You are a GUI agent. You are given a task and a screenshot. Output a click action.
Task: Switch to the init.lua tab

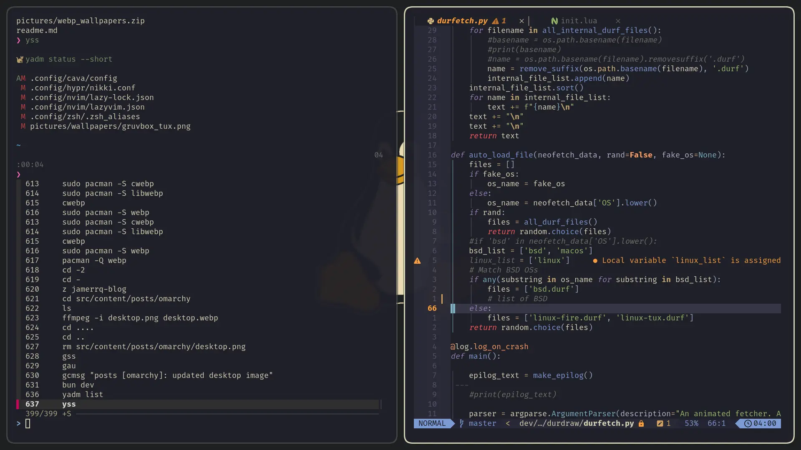[579, 21]
